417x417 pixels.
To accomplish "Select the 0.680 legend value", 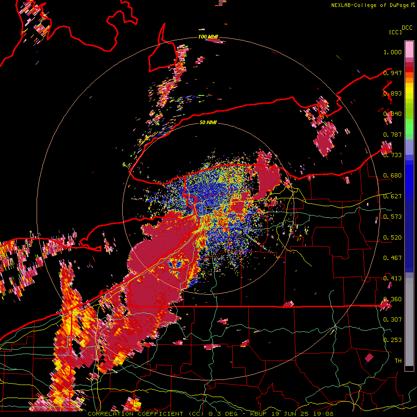I will (392, 176).
